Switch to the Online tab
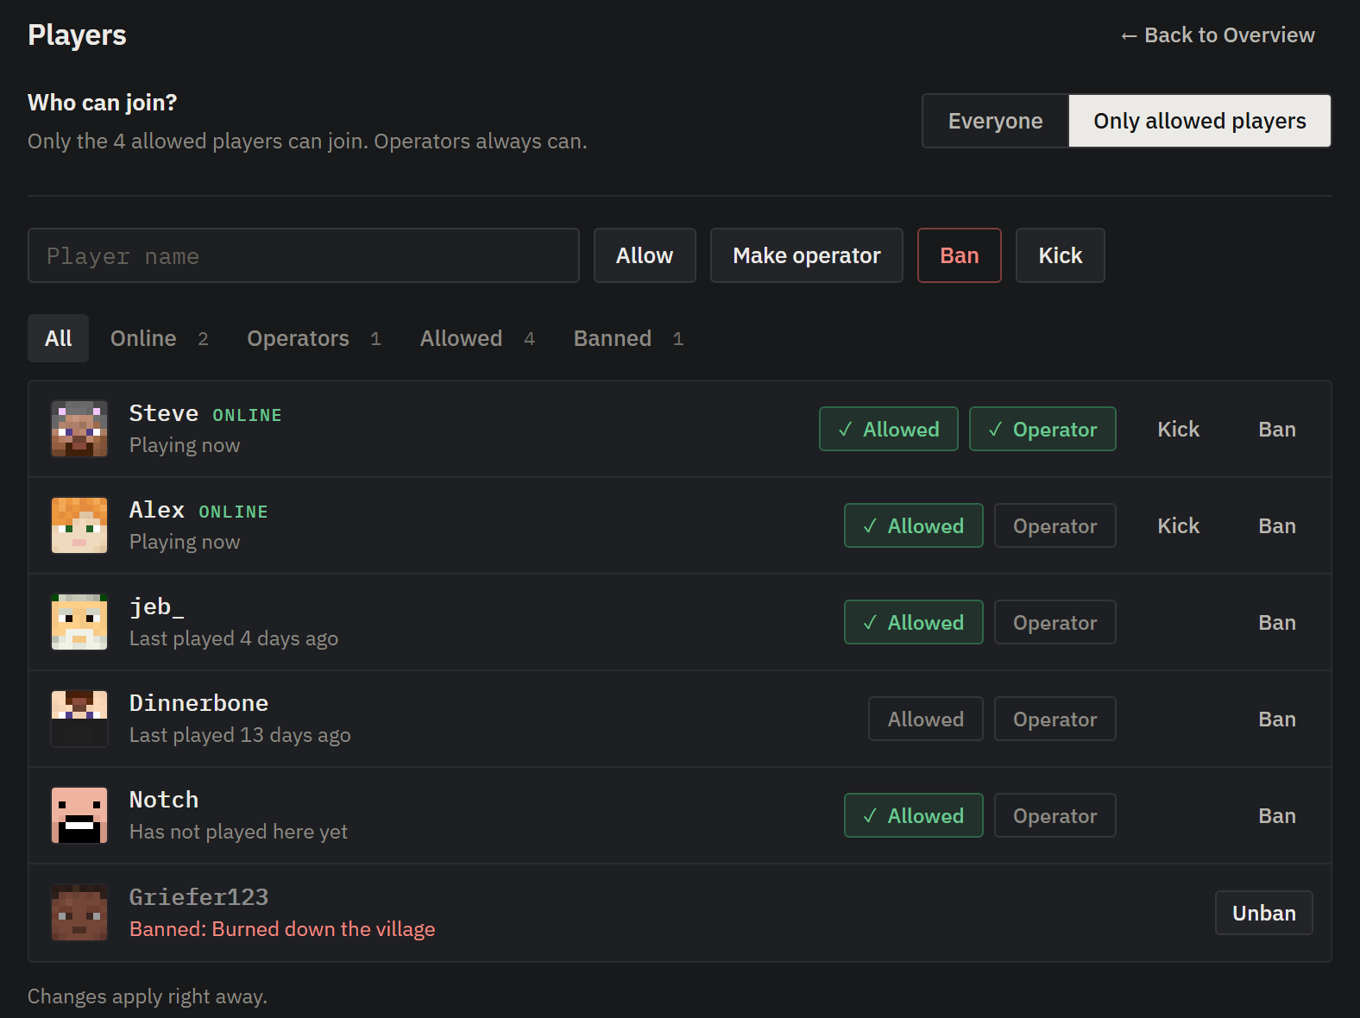Viewport: 1360px width, 1018px height. pyautogui.click(x=159, y=338)
